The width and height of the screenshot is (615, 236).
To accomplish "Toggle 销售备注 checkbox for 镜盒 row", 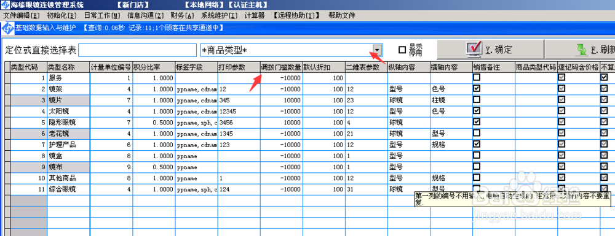I will click(x=477, y=156).
